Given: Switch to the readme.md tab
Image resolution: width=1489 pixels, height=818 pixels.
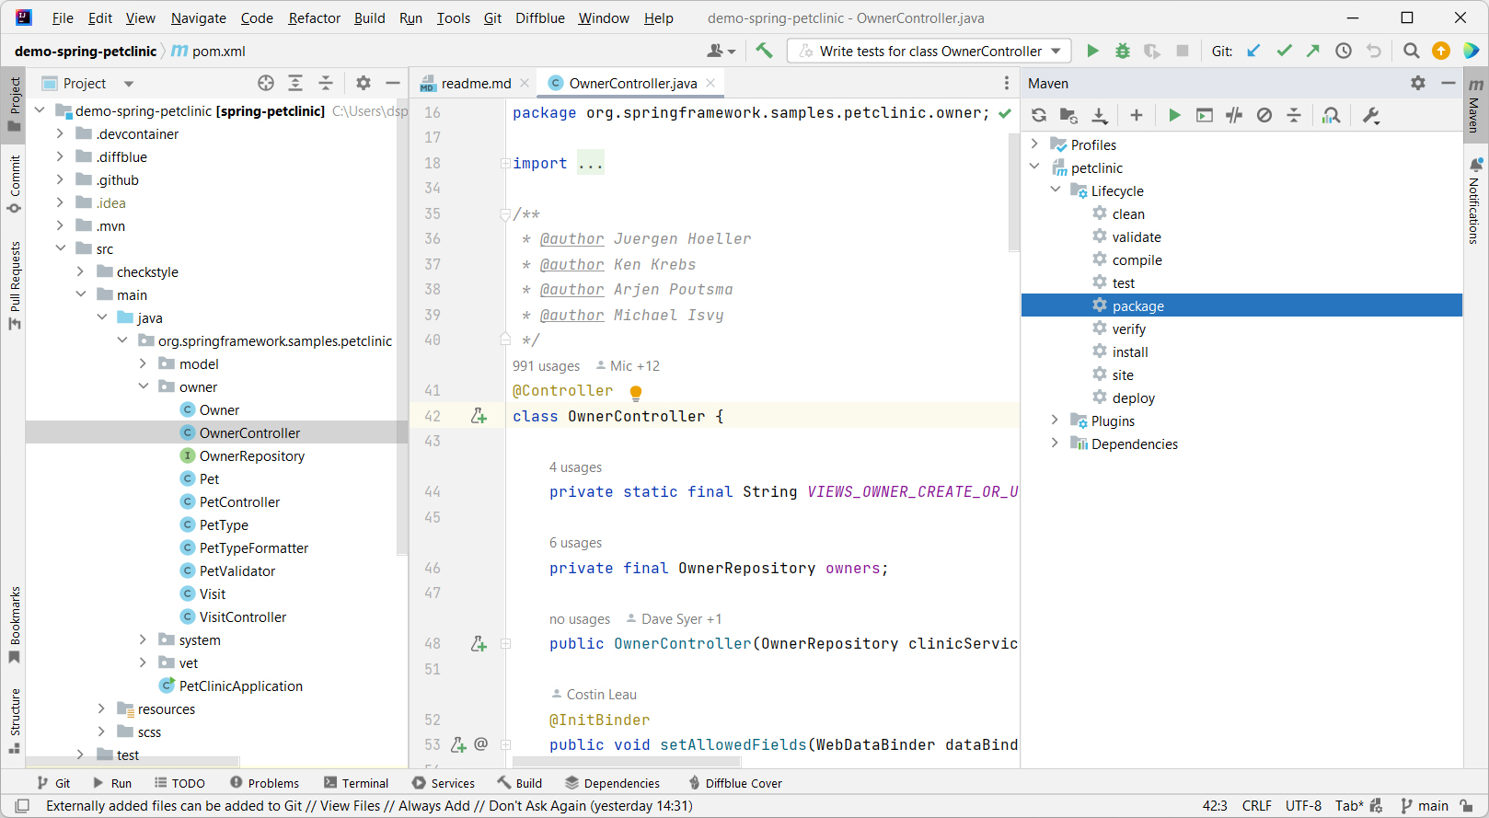Looking at the screenshot, I should point(475,83).
